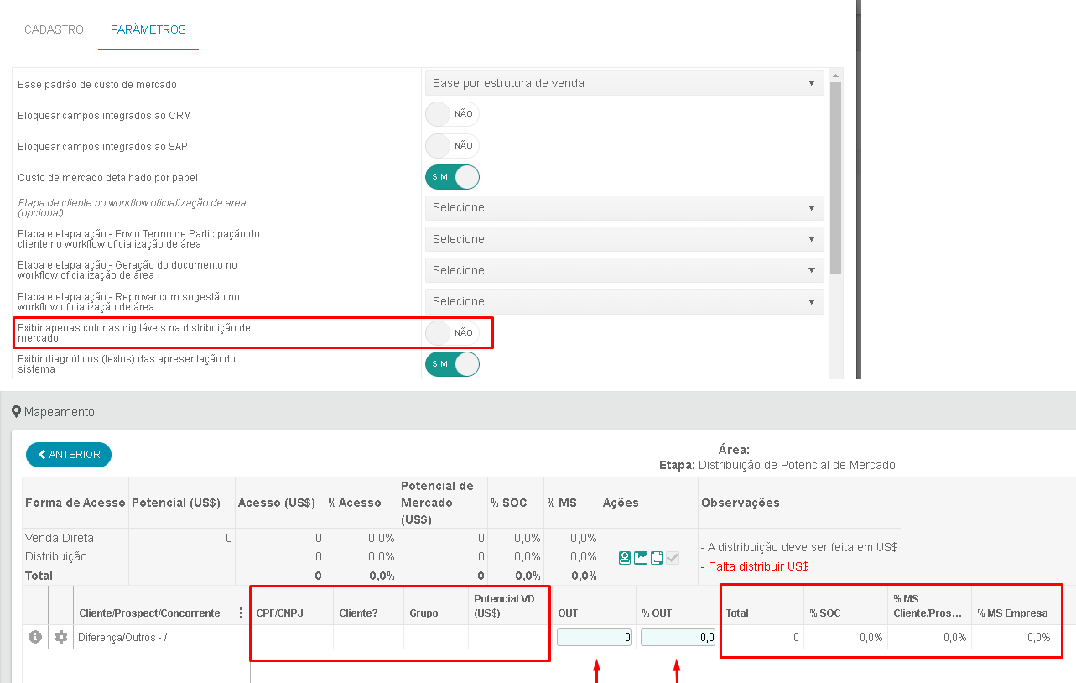Click the parameters list vertical scrollbar
Image resolution: width=1076 pixels, height=683 pixels.
(835, 177)
